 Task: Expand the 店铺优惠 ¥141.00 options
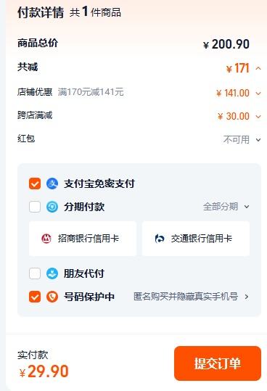coord(258,94)
